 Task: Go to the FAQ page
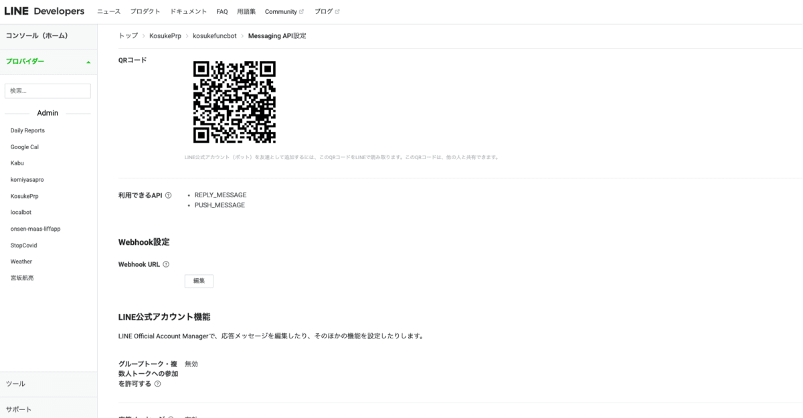(222, 12)
